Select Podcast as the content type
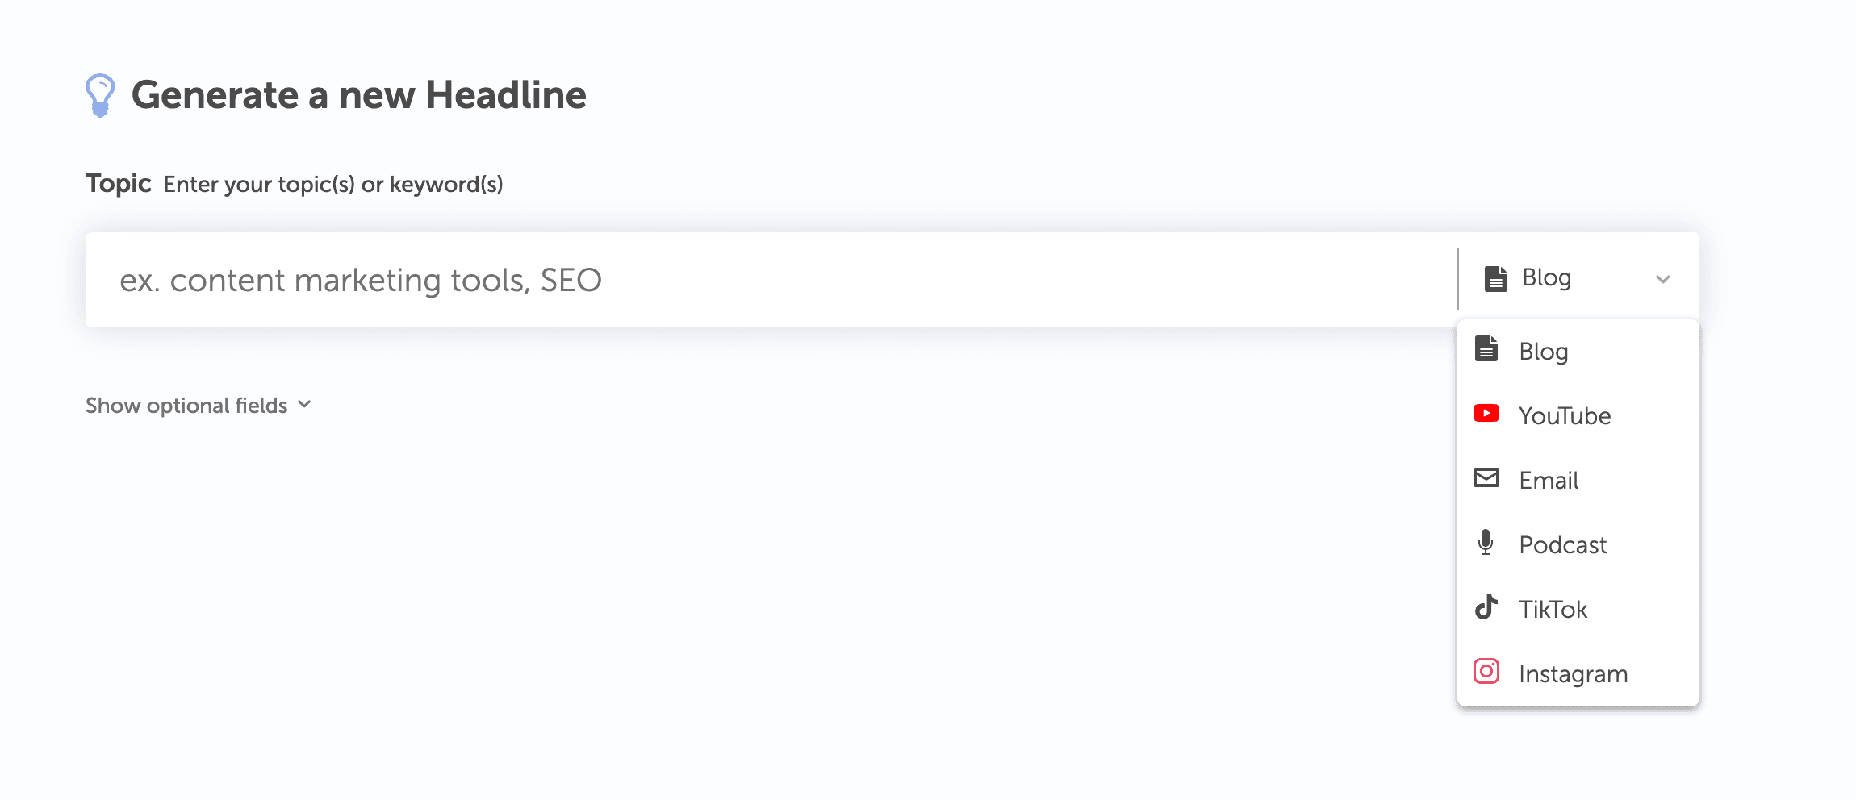Image resolution: width=1856 pixels, height=800 pixels. 1563,545
